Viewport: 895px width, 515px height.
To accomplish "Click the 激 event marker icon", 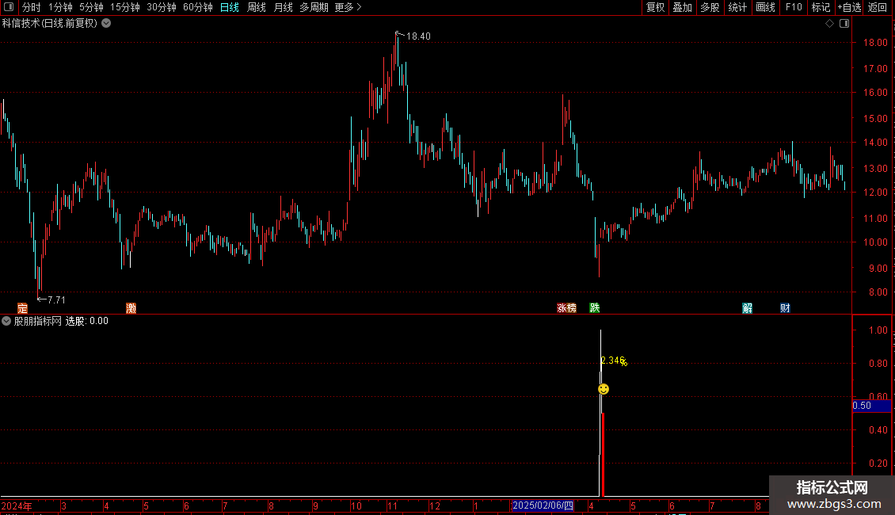I will point(131,308).
